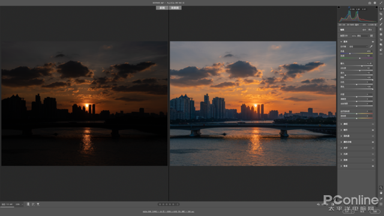The height and width of the screenshot is (216, 384).
Task: Expand the Curve (曲线) panel
Action: [x=341, y=124]
